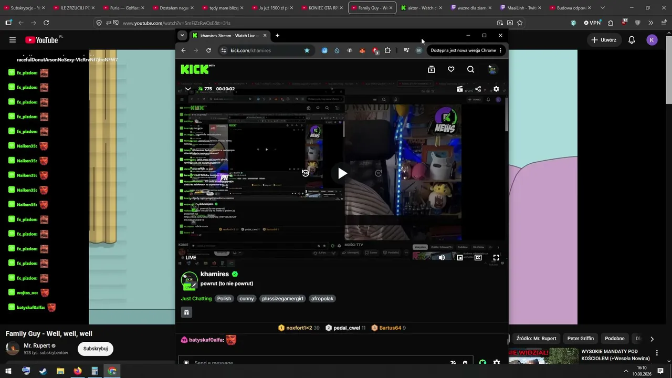Viewport: 672px width, 378px height.
Task: Switch to the Family Guy tab
Action: 372,8
